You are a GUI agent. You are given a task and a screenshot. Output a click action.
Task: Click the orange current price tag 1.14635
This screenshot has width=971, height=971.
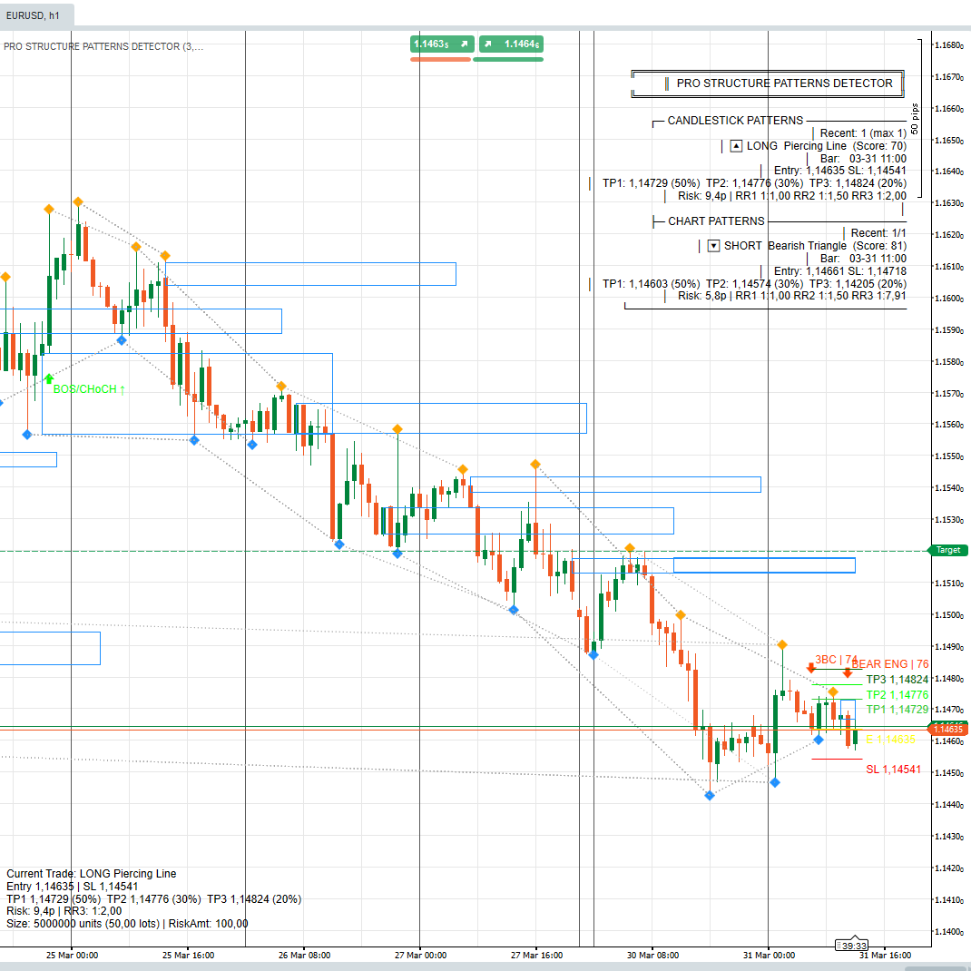point(948,729)
